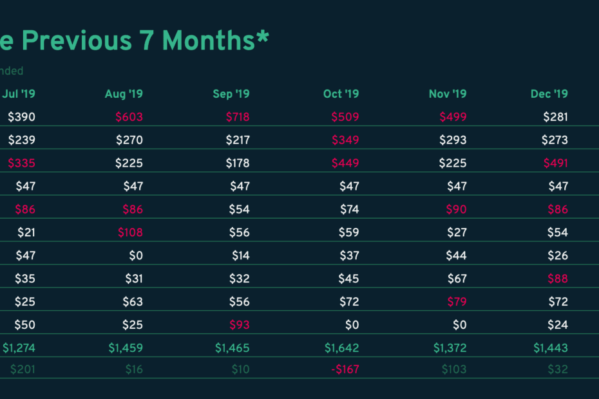
Task: Click the $201 remaining value
Action: point(23,369)
